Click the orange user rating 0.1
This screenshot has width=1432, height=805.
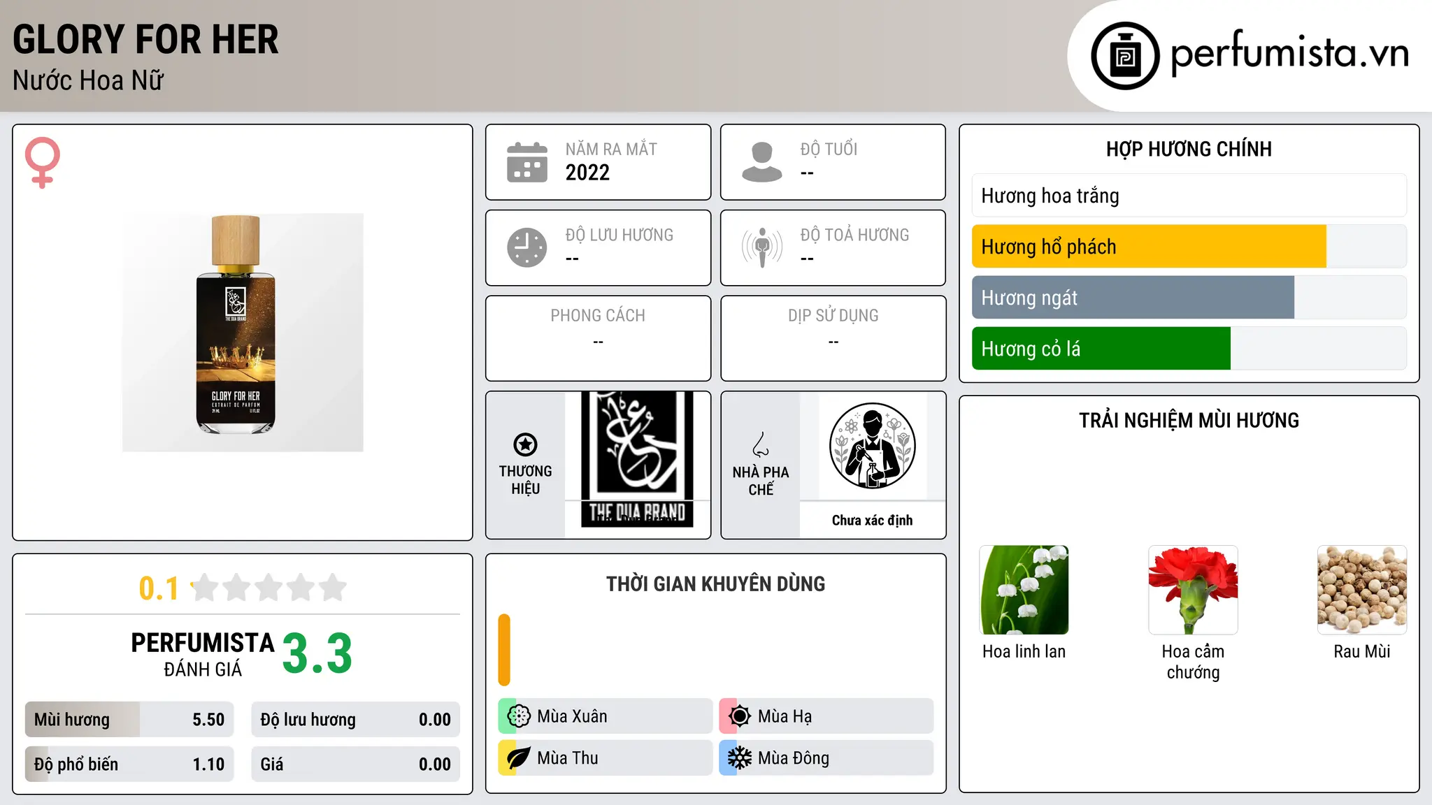click(159, 588)
